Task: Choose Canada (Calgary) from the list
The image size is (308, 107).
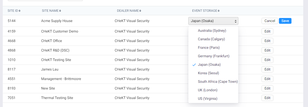Action: 211,39
